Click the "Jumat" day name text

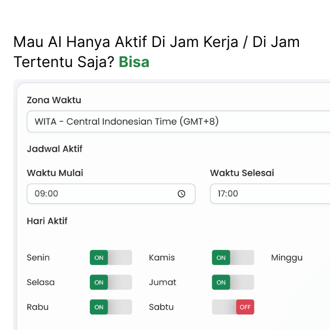[163, 282]
